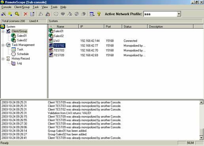
Task: Click the colored toolbar icon left of speech bubble
Action: click(47, 14)
